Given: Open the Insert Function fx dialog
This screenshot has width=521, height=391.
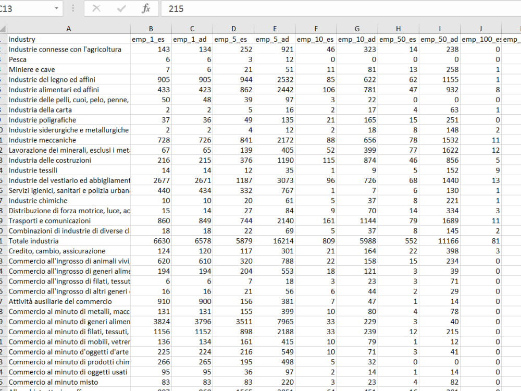Looking at the screenshot, I should (x=146, y=8).
